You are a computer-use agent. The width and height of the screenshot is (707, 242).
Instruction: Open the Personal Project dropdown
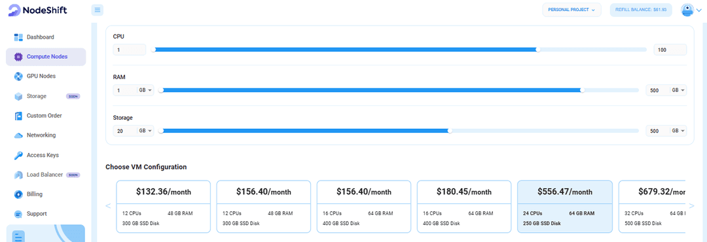tap(571, 10)
